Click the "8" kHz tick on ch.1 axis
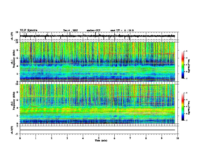Viewport: 200px width, 155px height. pyautogui.click(x=17, y=50)
